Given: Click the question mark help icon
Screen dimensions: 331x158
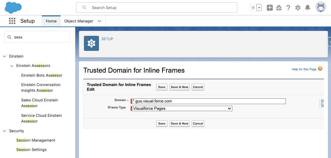Looking at the screenshot, I should pyautogui.click(x=288, y=8).
